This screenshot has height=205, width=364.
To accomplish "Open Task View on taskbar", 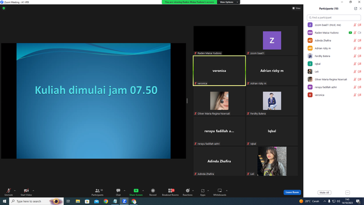I will [x=68, y=201].
